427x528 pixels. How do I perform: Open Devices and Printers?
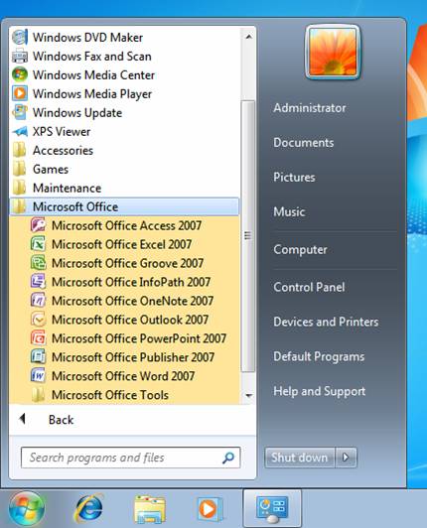(326, 322)
